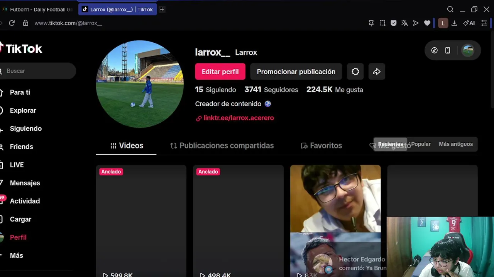Click the shield ad-blocker icon
Viewport: 494px width, 277px height.
394,23
